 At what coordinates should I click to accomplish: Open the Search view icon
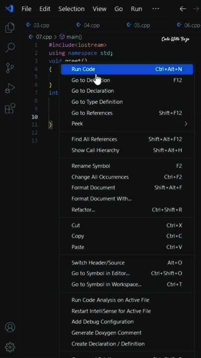click(x=10, y=48)
